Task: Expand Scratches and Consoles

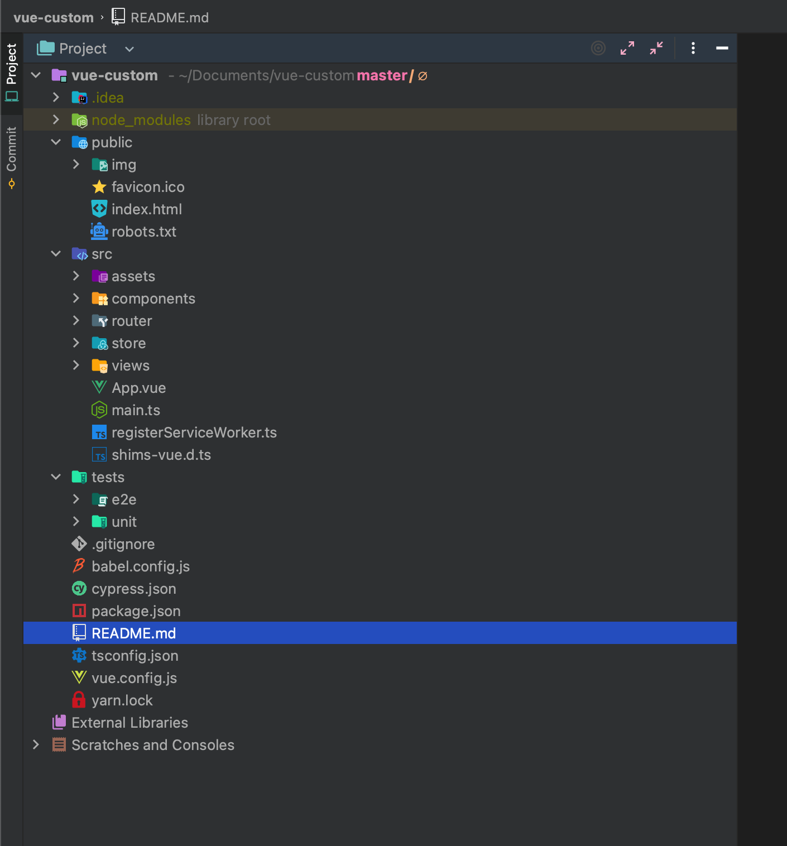Action: (x=35, y=744)
